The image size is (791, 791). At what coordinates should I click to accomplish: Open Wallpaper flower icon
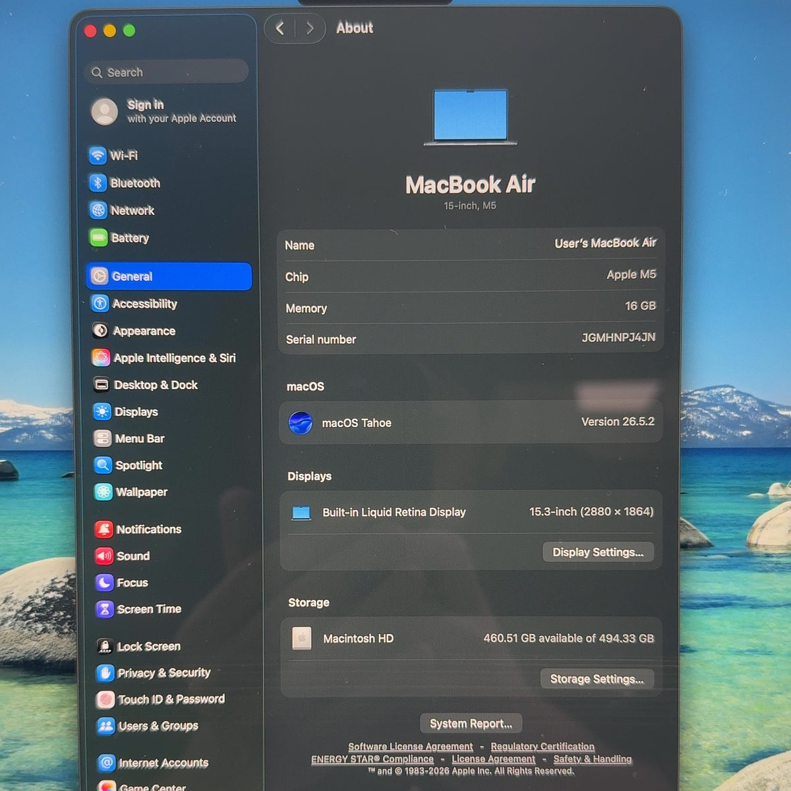[x=103, y=492]
